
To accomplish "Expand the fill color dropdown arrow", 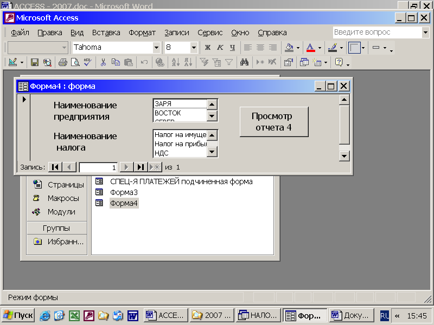I will (298, 48).
